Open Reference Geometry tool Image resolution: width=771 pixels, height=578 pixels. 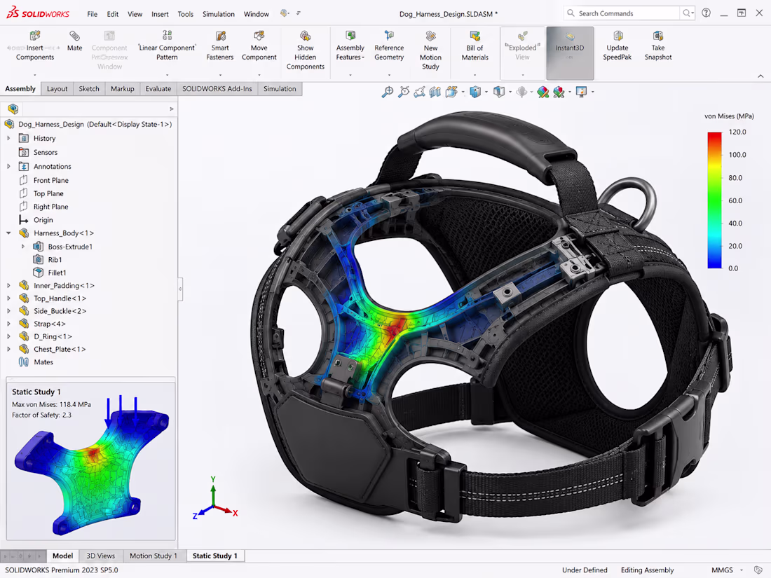tap(389, 46)
